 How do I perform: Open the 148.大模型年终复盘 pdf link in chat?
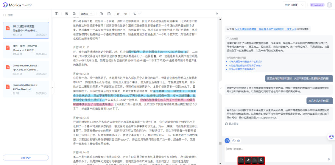265,29
